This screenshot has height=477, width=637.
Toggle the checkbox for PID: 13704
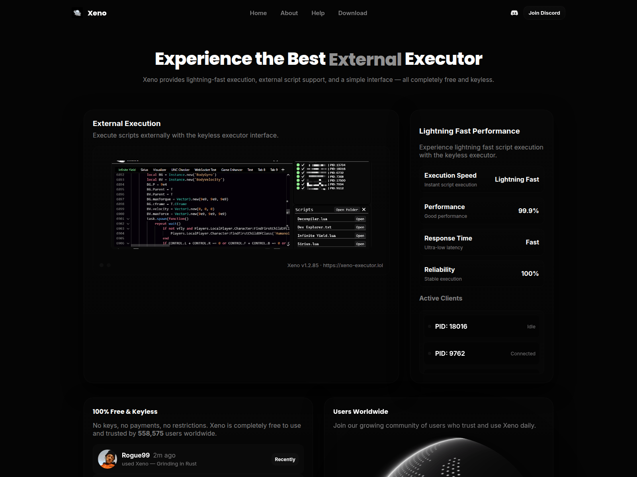pos(303,165)
